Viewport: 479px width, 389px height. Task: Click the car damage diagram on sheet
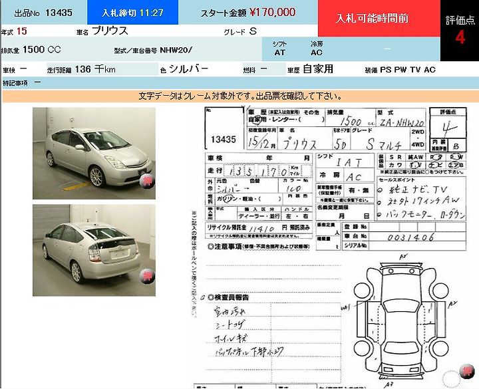[x=401, y=321]
